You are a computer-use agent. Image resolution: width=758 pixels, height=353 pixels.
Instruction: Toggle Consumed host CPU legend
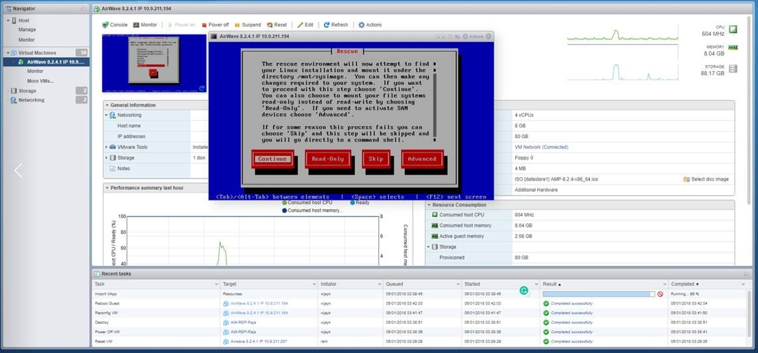click(x=307, y=202)
